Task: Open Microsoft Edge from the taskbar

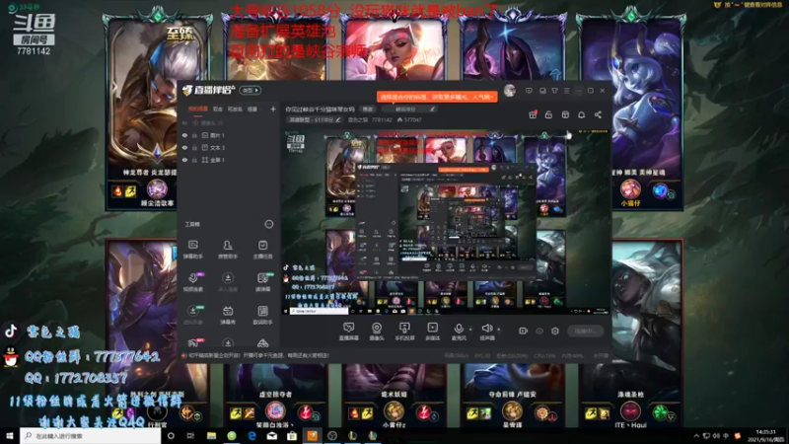Action: pyautogui.click(x=251, y=436)
